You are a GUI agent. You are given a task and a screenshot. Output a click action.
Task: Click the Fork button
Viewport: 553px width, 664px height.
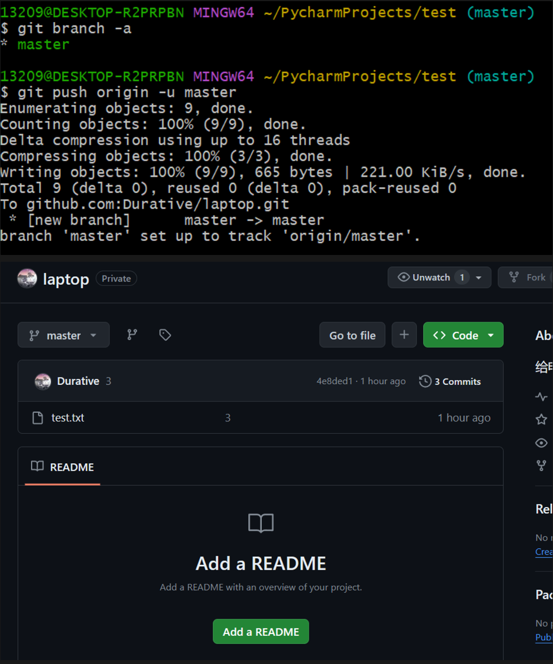point(526,278)
